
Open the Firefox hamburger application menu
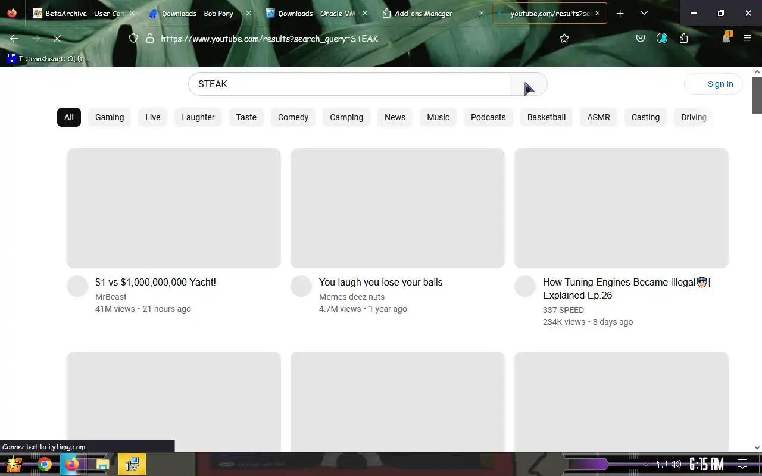748,38
